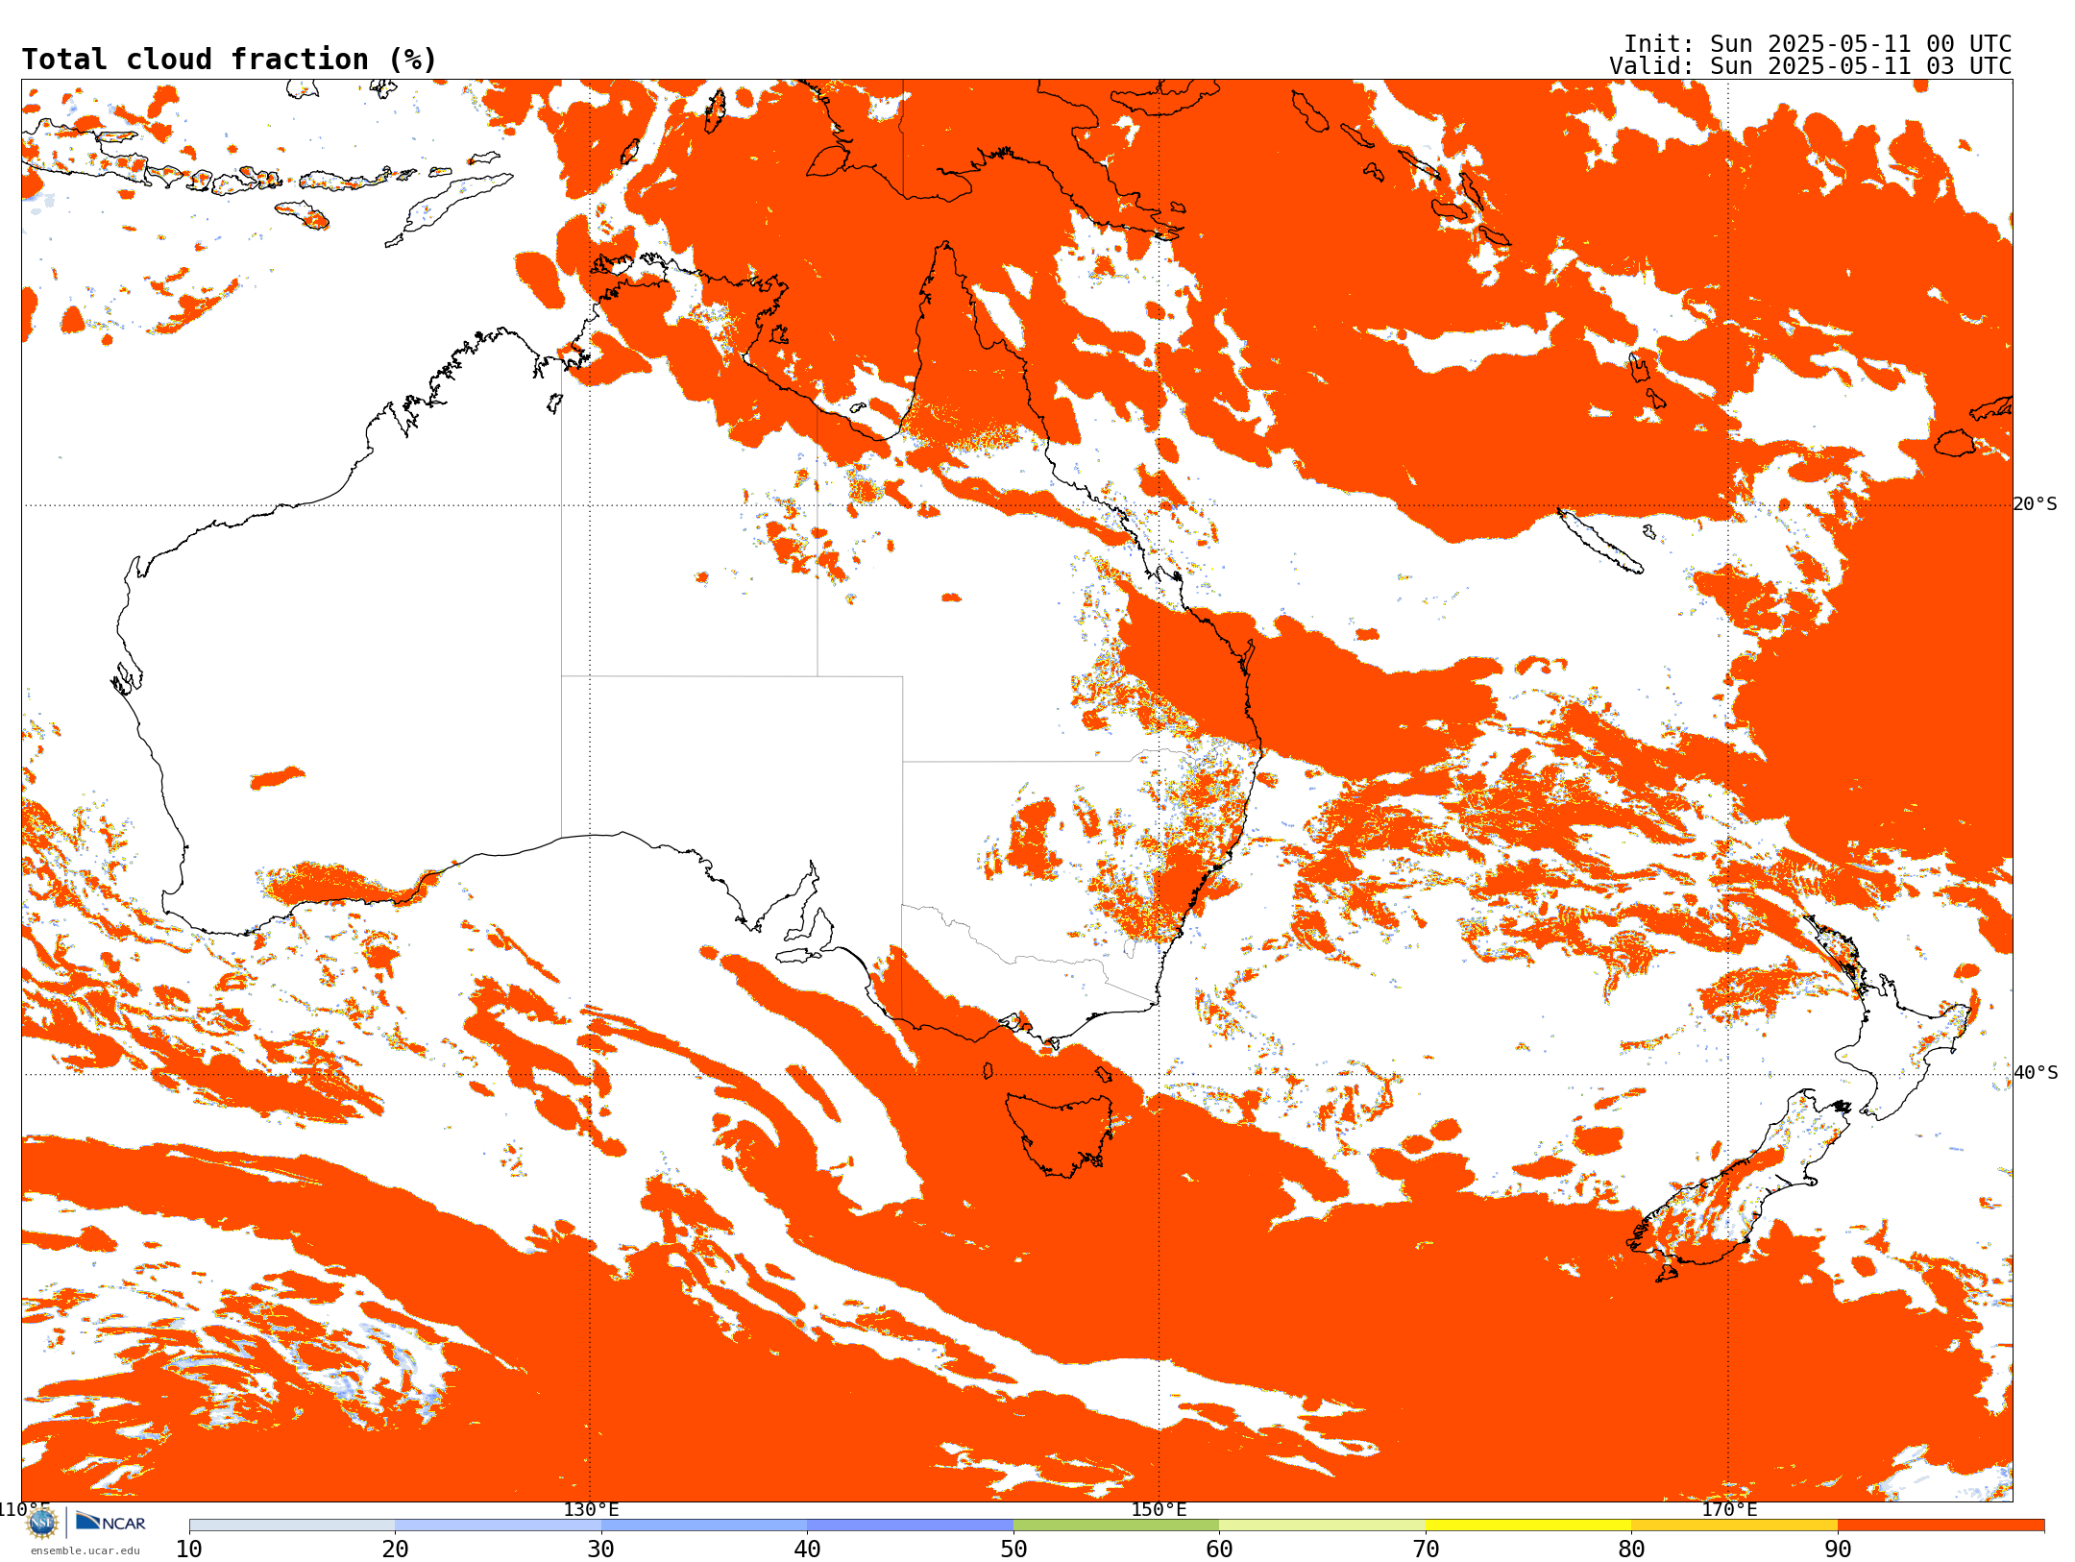Click the NCAR logo
2075x1562 pixels.
110,1522
